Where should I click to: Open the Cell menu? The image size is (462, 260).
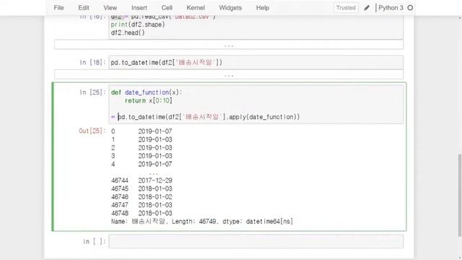click(167, 8)
